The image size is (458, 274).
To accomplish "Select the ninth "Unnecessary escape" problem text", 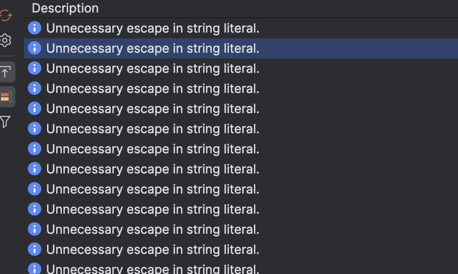I will point(153,189).
